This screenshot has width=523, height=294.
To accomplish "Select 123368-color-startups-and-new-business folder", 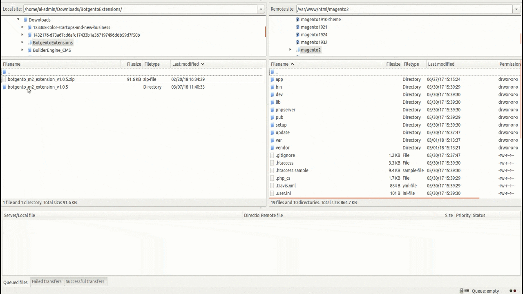I will 72,27.
